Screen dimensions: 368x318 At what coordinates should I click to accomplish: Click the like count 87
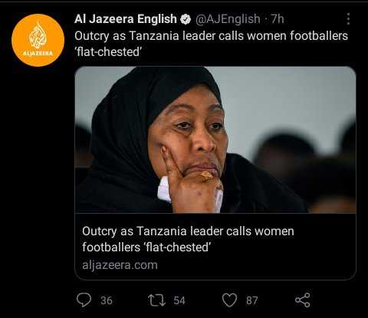pos(252,300)
